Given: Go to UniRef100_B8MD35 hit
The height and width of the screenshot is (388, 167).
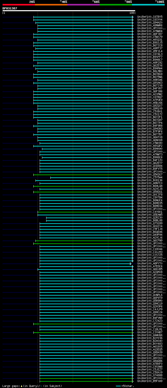Looking at the screenshot, I should coord(150,203).
